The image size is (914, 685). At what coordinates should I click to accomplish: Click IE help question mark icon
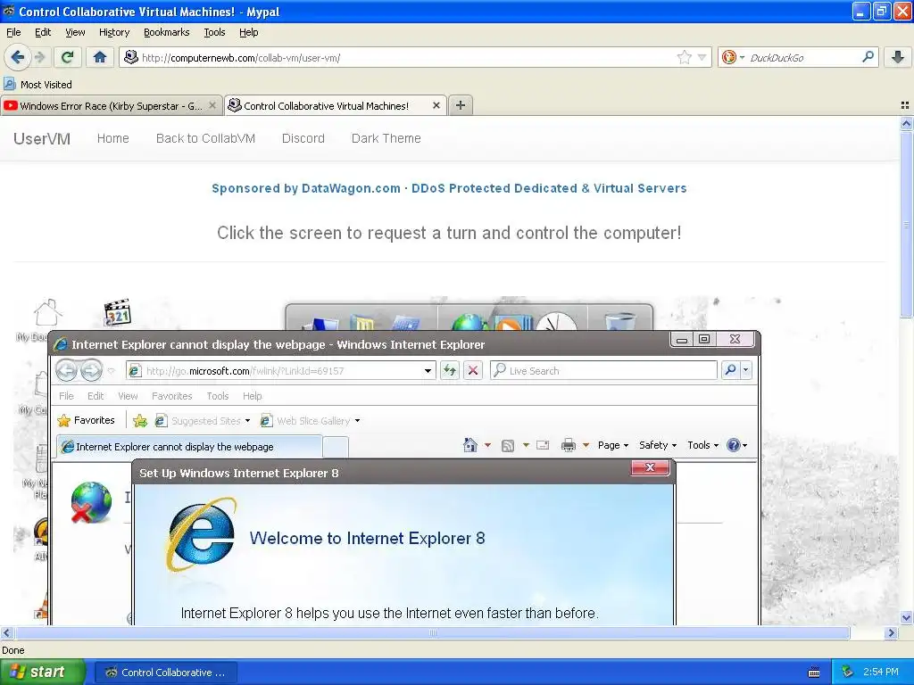(x=734, y=446)
